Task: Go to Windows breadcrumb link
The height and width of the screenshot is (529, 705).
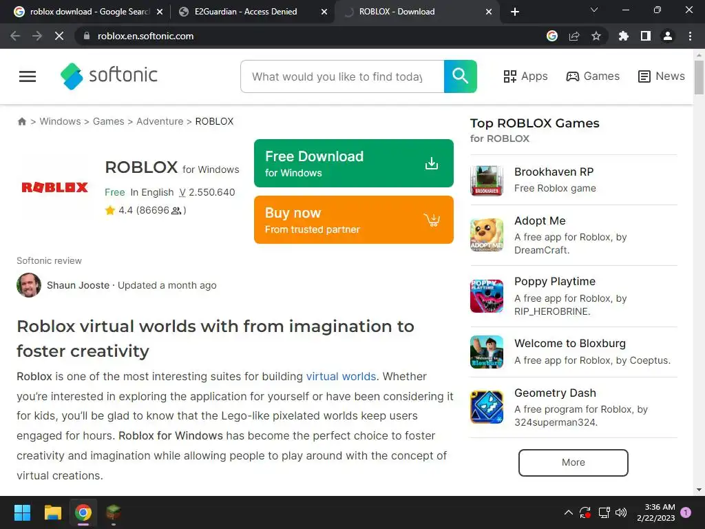Action: 61,121
